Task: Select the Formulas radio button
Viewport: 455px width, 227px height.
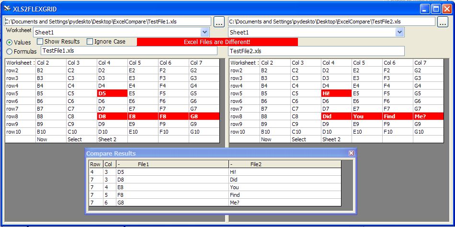Action: click(10, 52)
